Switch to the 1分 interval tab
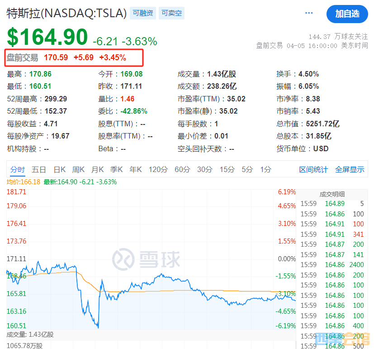The width and height of the screenshot is (374, 349). pyautogui.click(x=266, y=170)
